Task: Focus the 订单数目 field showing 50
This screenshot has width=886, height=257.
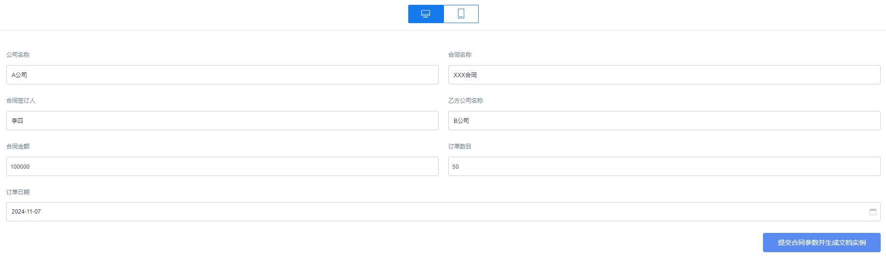Action: 664,166
